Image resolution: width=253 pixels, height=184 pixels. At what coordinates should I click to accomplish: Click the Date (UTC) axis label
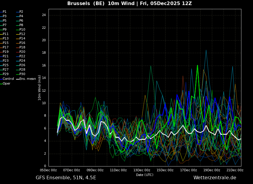[145, 175]
